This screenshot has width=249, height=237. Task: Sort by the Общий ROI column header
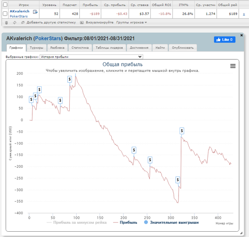coord(161,5)
